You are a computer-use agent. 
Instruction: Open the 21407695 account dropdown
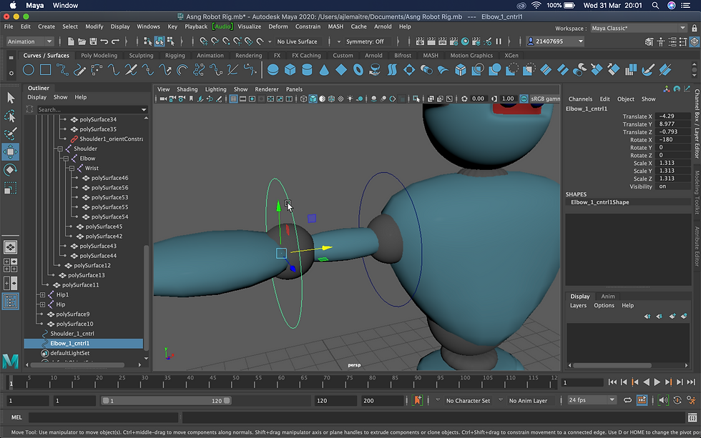click(555, 41)
